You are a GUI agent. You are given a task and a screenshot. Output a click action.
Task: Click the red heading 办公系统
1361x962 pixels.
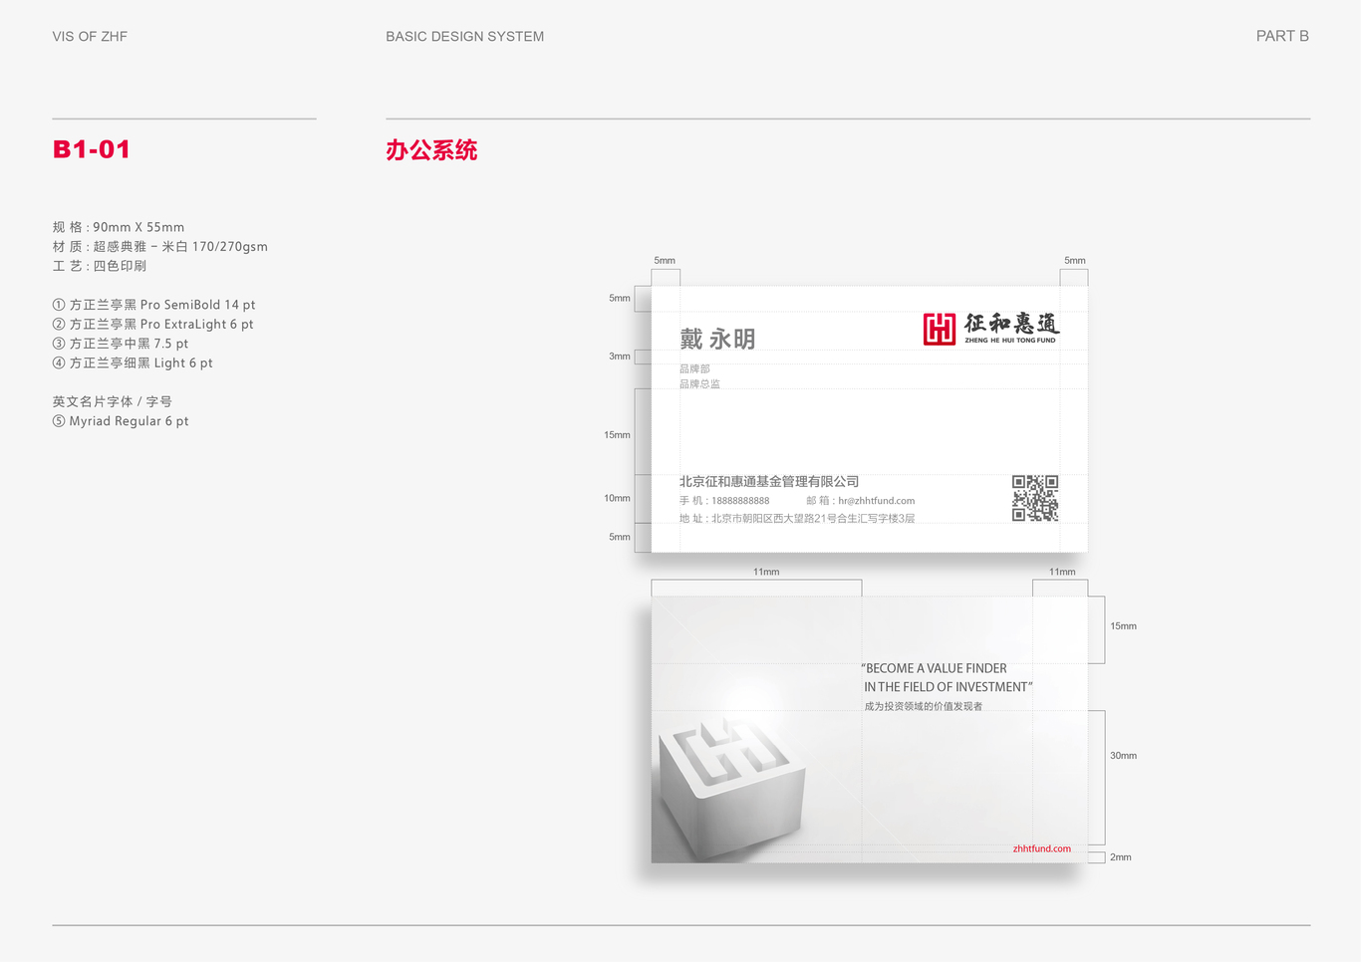click(431, 150)
